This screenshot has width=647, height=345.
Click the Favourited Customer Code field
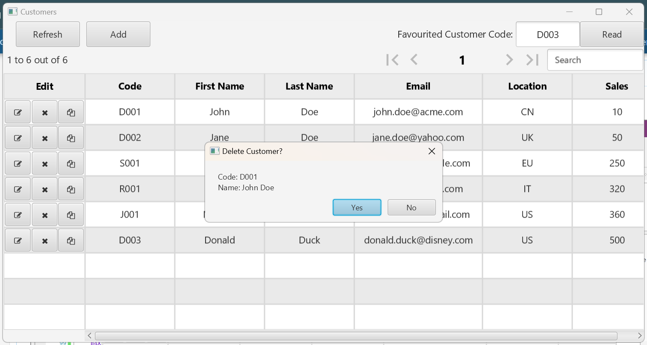[x=547, y=34]
